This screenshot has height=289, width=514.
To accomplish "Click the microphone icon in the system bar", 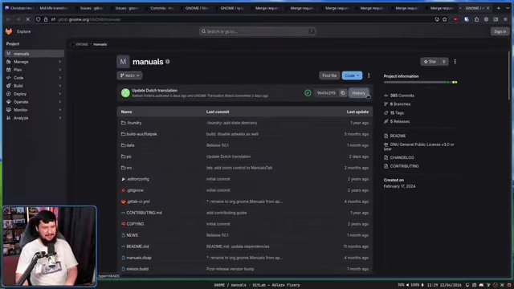I will 422,285.
